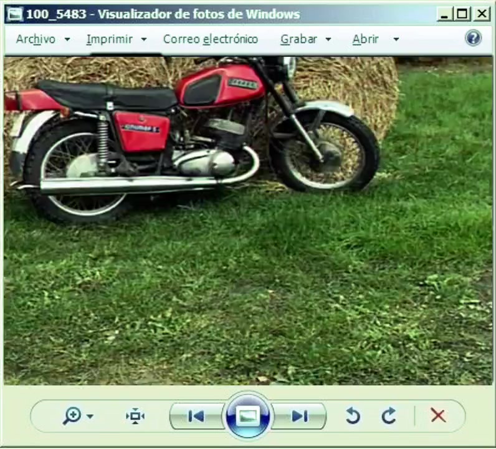Click the displayed motorcycle photo
The height and width of the screenshot is (449, 496).
[x=248, y=221]
